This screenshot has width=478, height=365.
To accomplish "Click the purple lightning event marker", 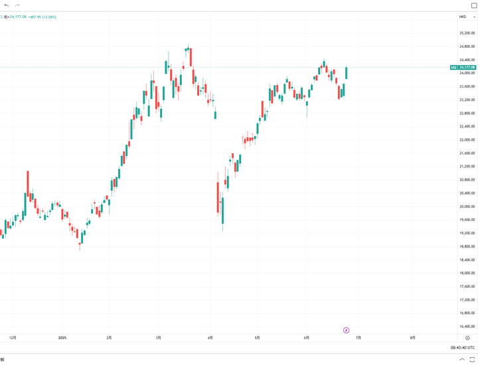I will coord(346,330).
